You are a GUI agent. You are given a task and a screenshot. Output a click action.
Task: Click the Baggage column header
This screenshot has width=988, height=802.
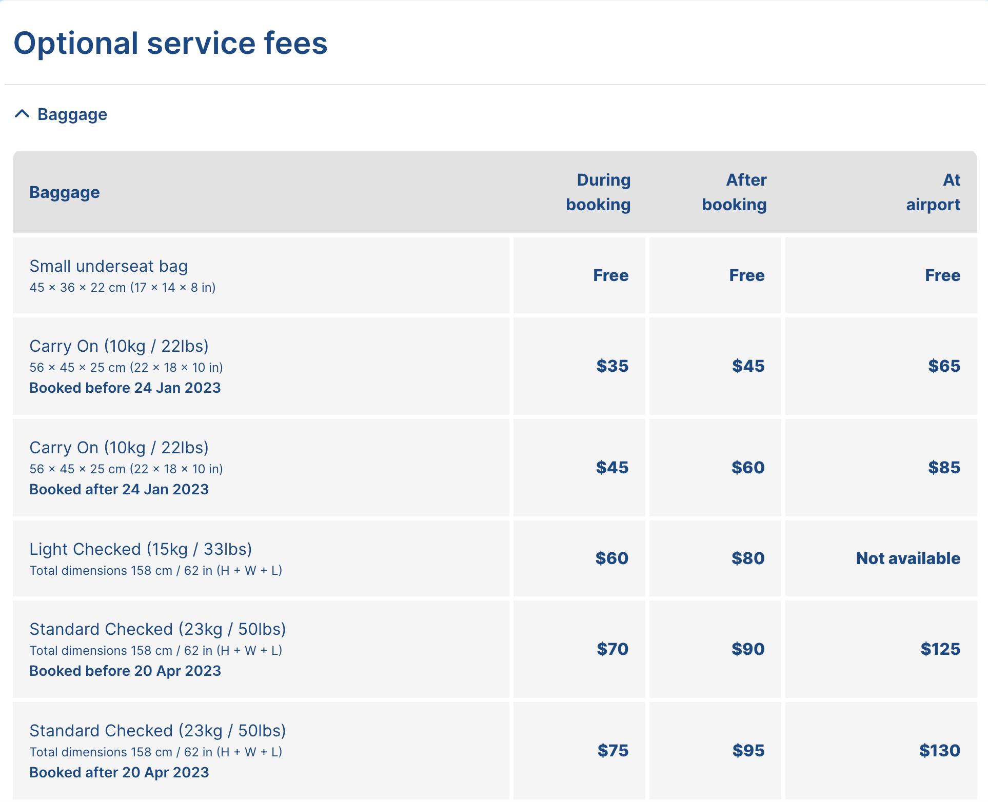[65, 192]
